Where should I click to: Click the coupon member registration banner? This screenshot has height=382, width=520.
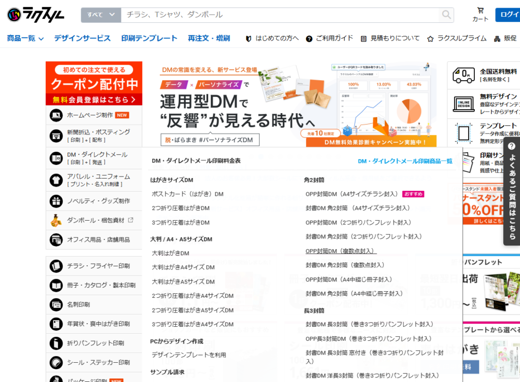tap(94, 83)
